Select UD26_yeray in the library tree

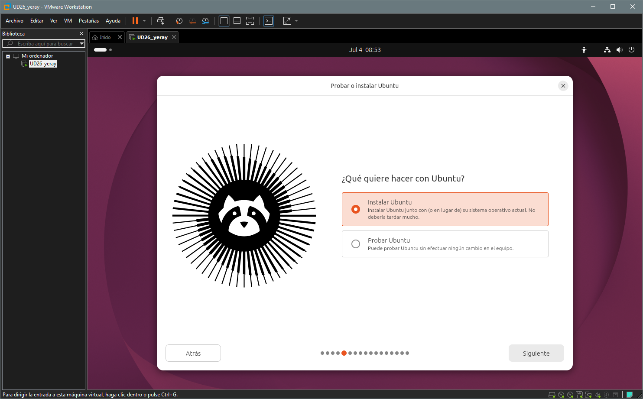43,64
